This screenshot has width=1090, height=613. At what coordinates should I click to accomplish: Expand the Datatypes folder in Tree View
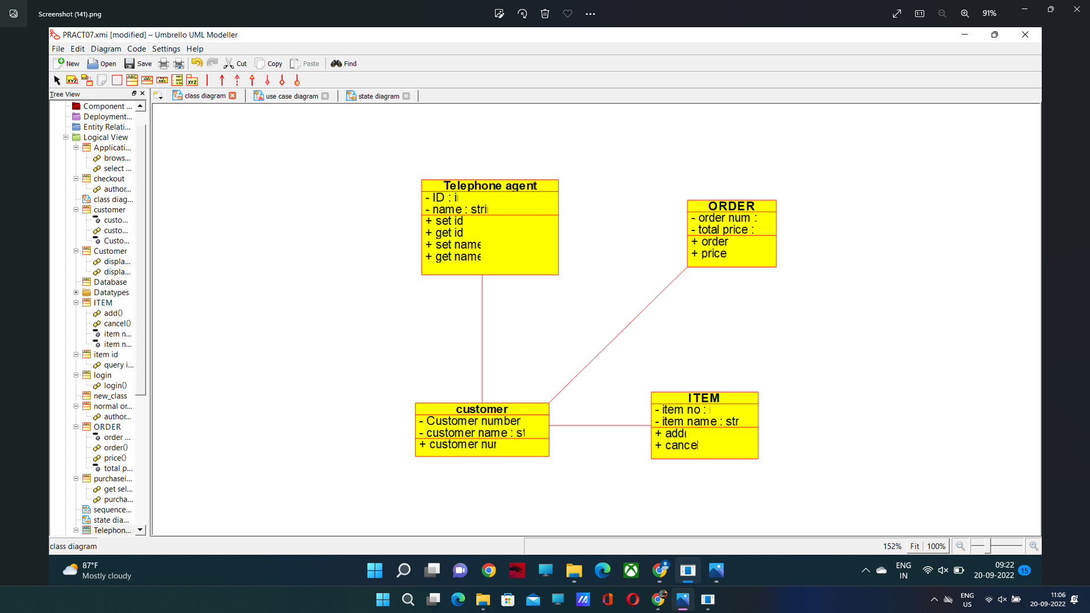click(77, 292)
